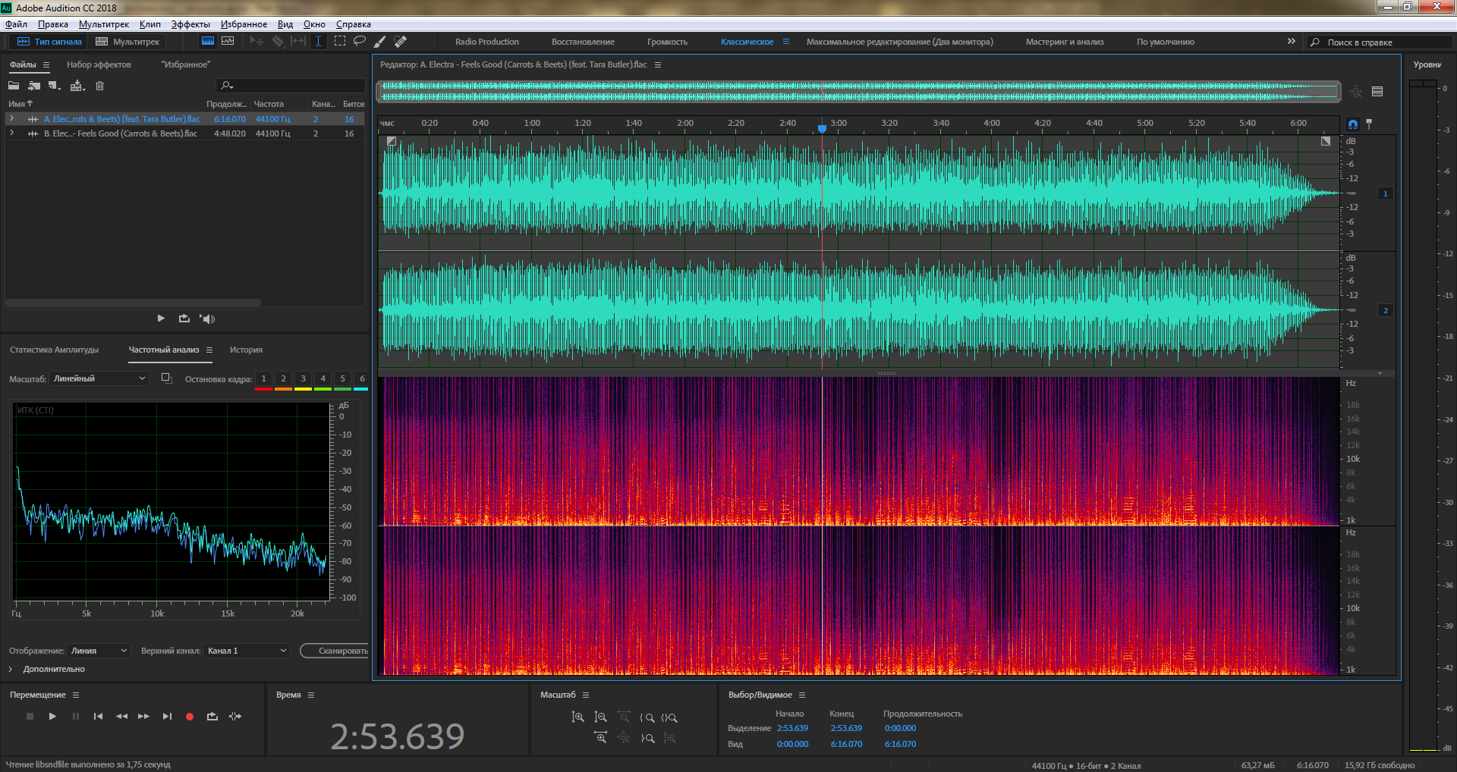Image resolution: width=1457 pixels, height=772 pixels.
Task: Click the Files panel search field
Action: (291, 86)
